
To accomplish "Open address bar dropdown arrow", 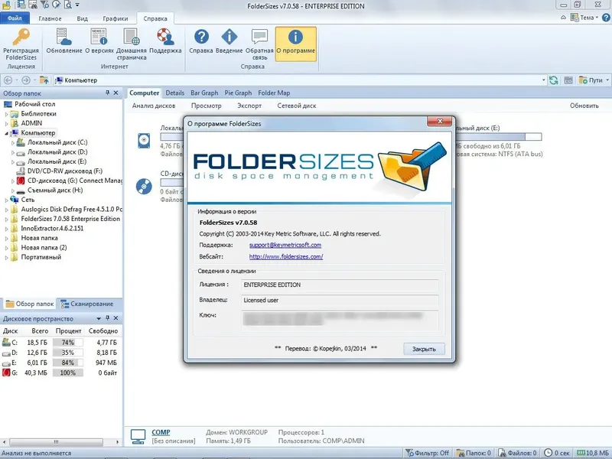I will click(544, 80).
